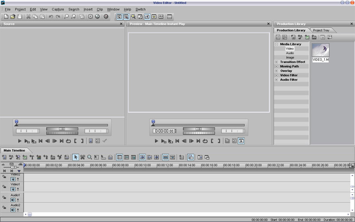The height and width of the screenshot is (222, 355).
Task: Switch to the Project Tray tab
Action: point(321,30)
